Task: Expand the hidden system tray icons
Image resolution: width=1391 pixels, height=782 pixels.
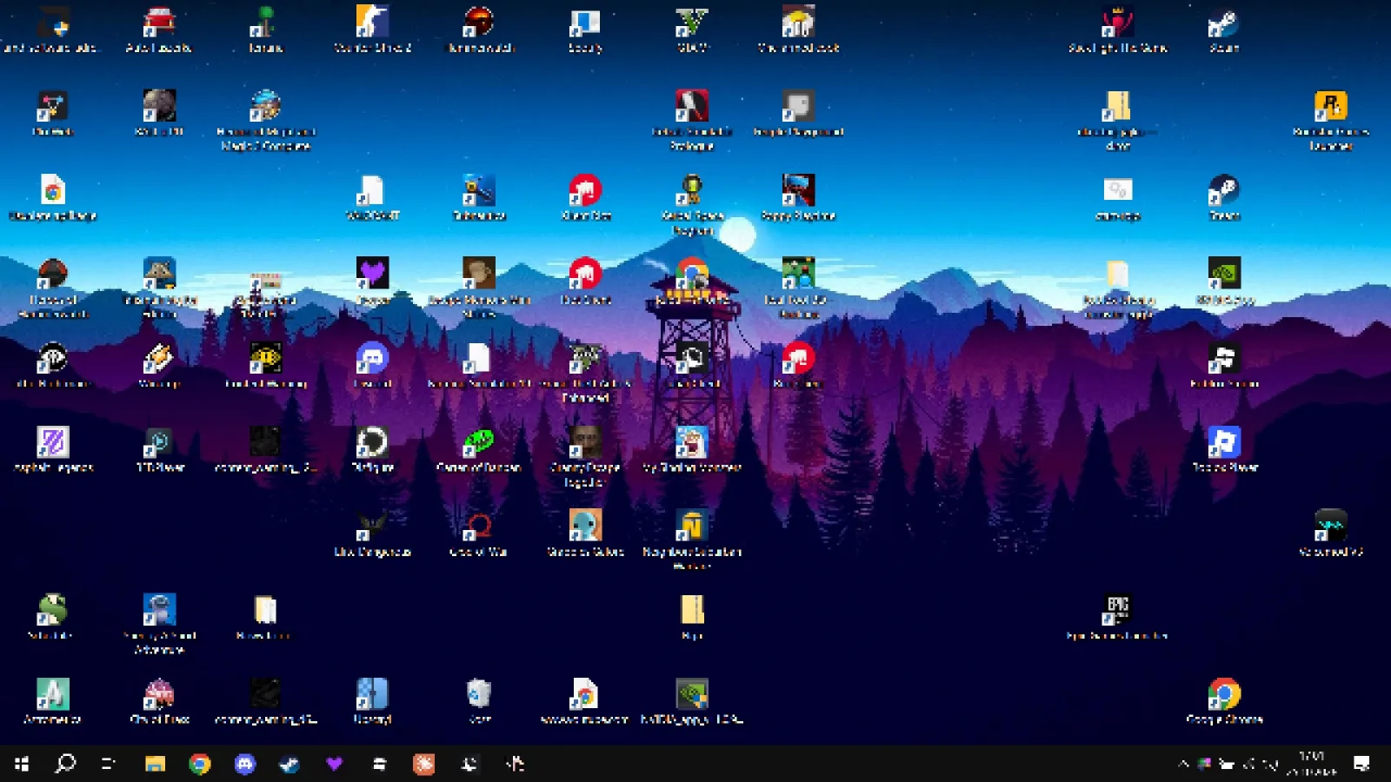Action: coord(1183,764)
